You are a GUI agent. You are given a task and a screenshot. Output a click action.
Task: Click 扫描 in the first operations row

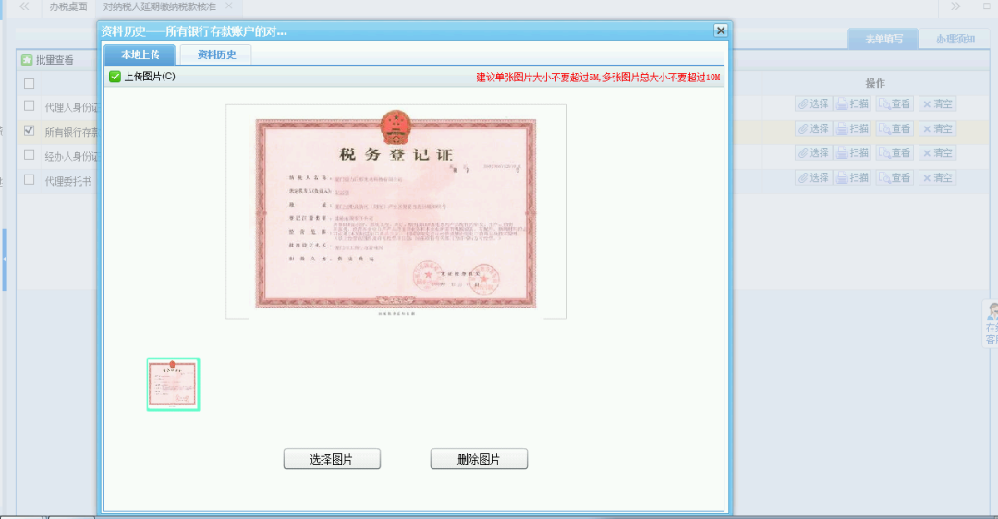coord(852,103)
